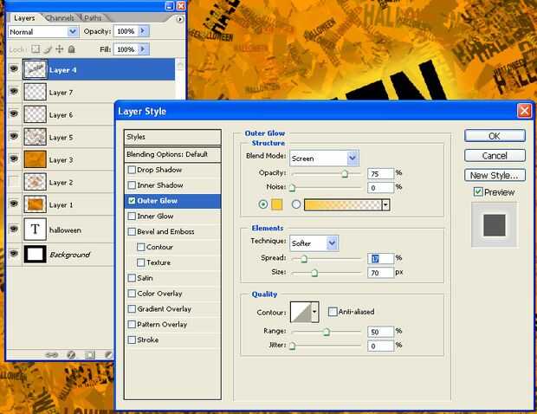Hide the halloween text layer
The height and width of the screenshot is (414, 537).
pyautogui.click(x=14, y=229)
